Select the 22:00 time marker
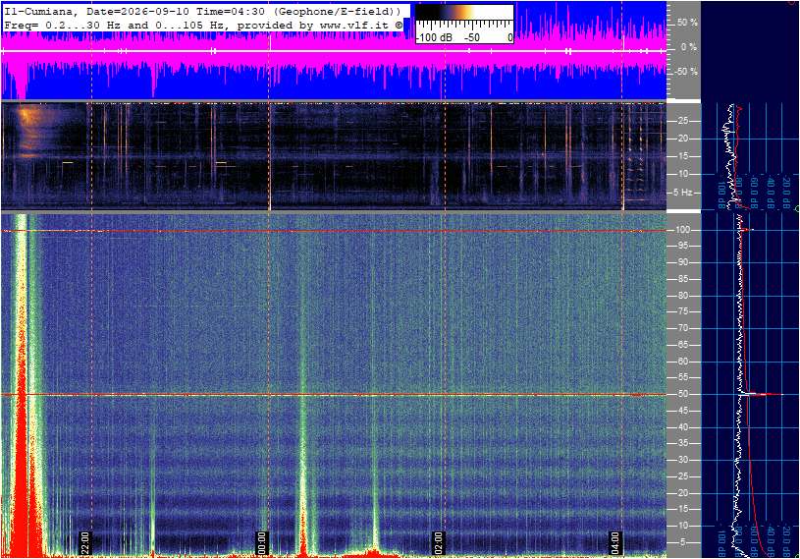Viewport: 800px width, 559px height. tap(84, 543)
